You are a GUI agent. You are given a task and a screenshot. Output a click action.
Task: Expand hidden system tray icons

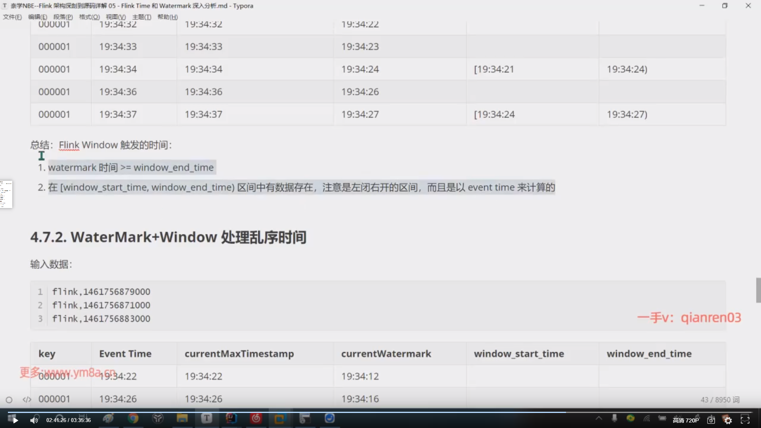tap(598, 418)
